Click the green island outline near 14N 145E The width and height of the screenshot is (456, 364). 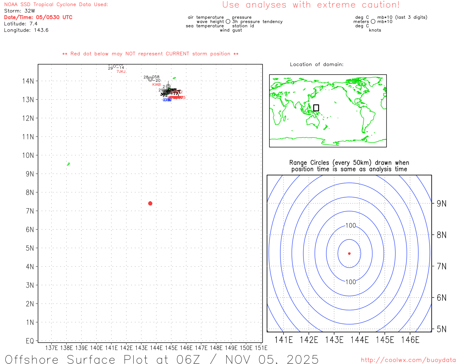[x=174, y=78]
